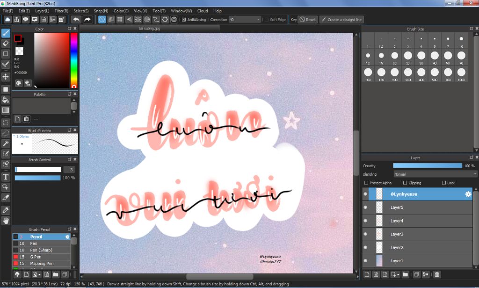The height and width of the screenshot is (288, 479).
Task: Click the Undo arrow in the toolbar
Action: pos(76,20)
